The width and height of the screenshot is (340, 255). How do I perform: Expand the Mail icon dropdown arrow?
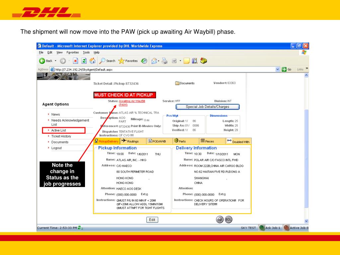(158, 61)
